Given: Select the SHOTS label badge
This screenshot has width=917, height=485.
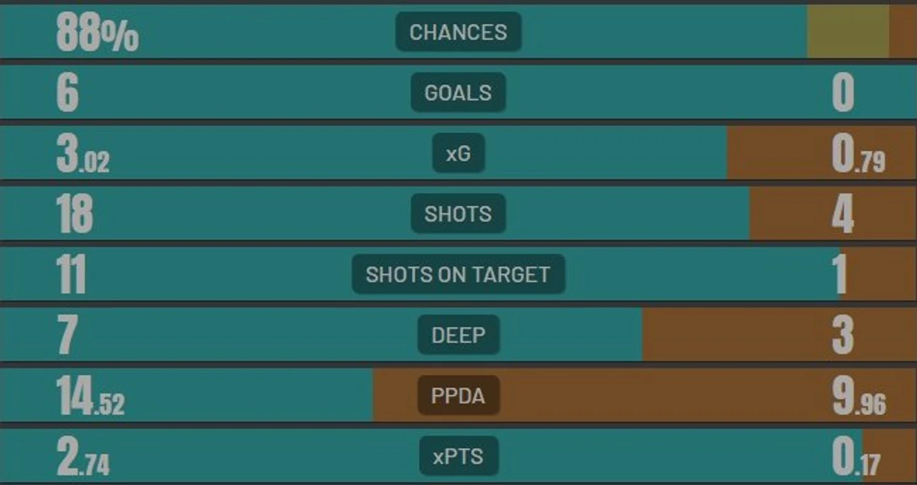Looking at the screenshot, I should pos(458,213).
